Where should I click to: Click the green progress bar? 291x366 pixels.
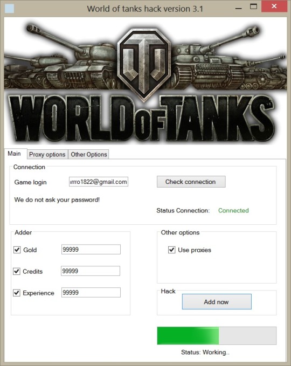pos(217,336)
